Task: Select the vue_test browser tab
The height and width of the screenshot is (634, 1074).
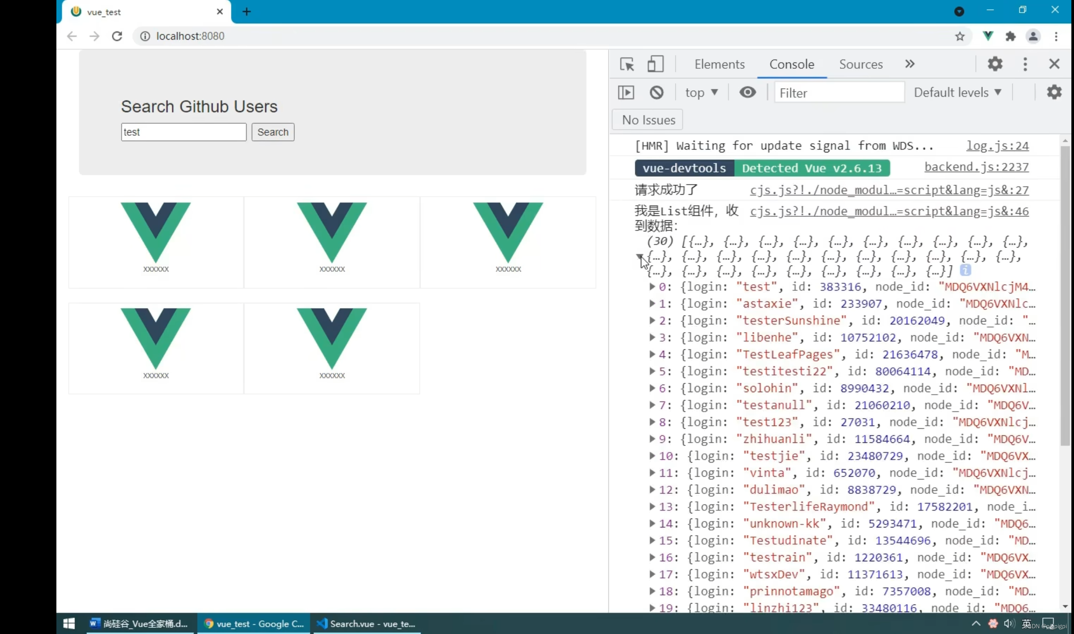Action: pyautogui.click(x=145, y=12)
